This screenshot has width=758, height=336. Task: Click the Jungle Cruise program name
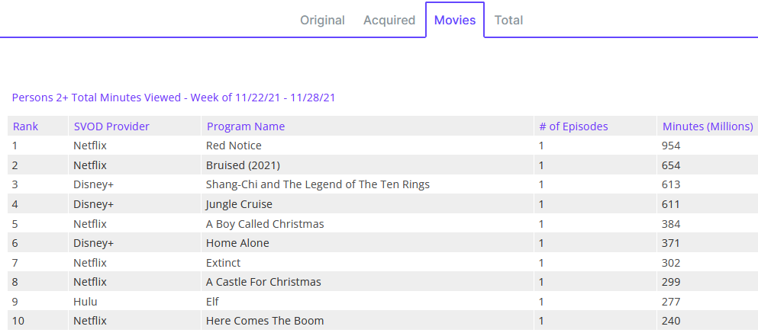tap(239, 204)
